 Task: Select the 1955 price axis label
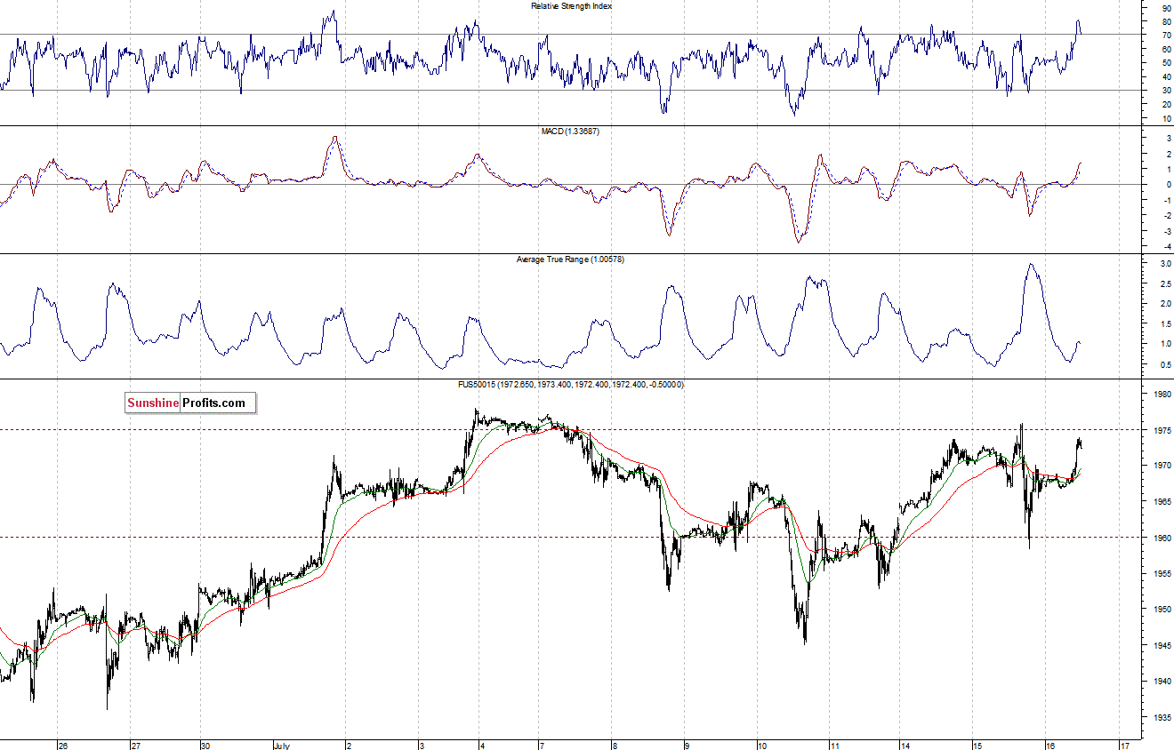click(x=1163, y=573)
